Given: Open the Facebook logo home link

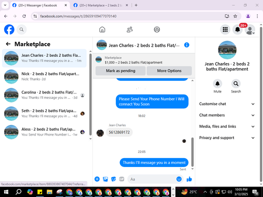Looking at the screenshot, I should [x=9, y=29].
